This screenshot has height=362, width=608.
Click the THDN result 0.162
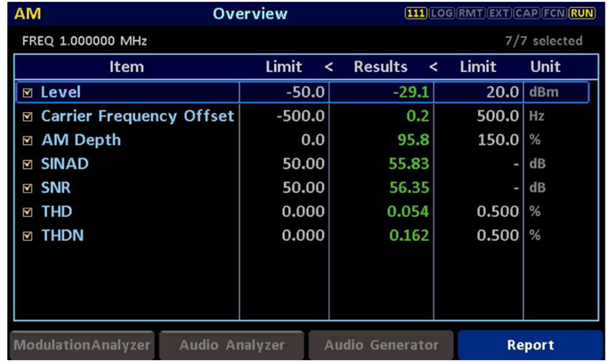pos(409,236)
